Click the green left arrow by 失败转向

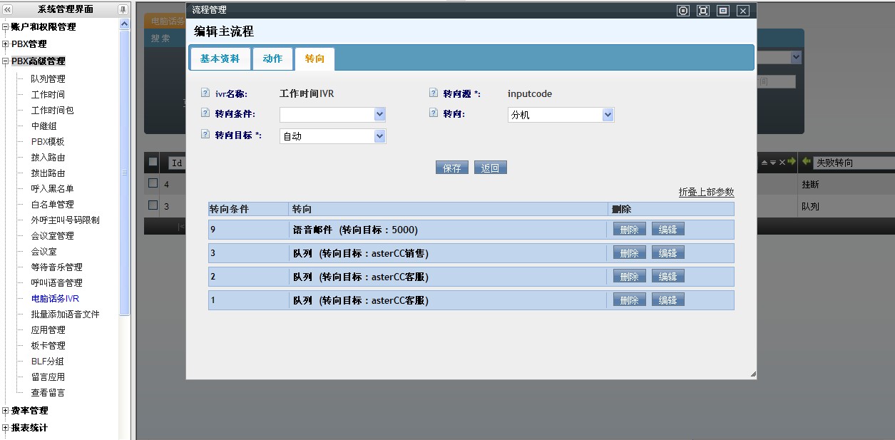point(806,162)
